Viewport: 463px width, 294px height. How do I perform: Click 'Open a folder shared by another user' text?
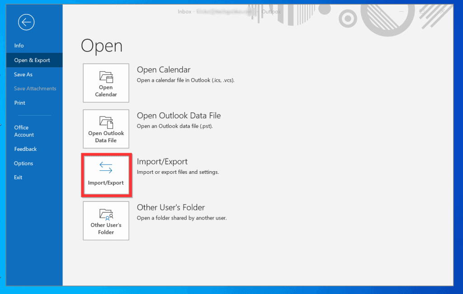pos(182,218)
